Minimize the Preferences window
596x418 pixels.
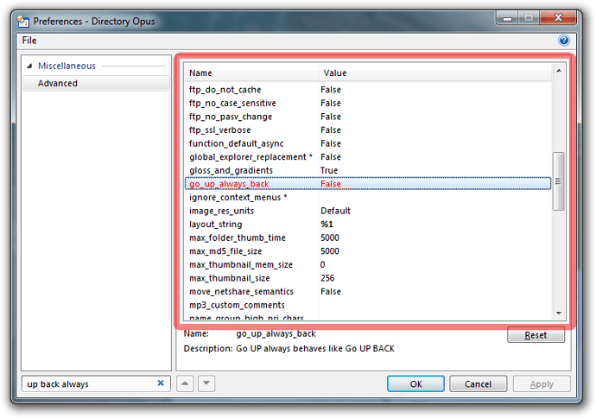(507, 17)
